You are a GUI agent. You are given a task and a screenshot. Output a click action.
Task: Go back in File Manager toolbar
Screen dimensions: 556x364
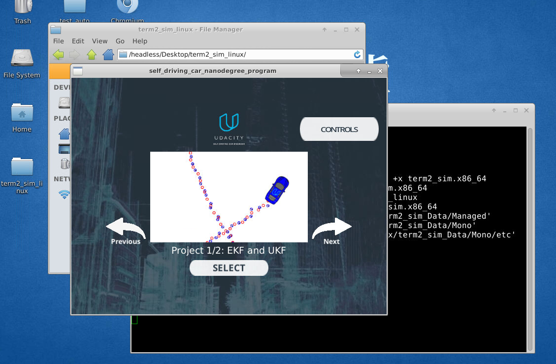pos(58,55)
